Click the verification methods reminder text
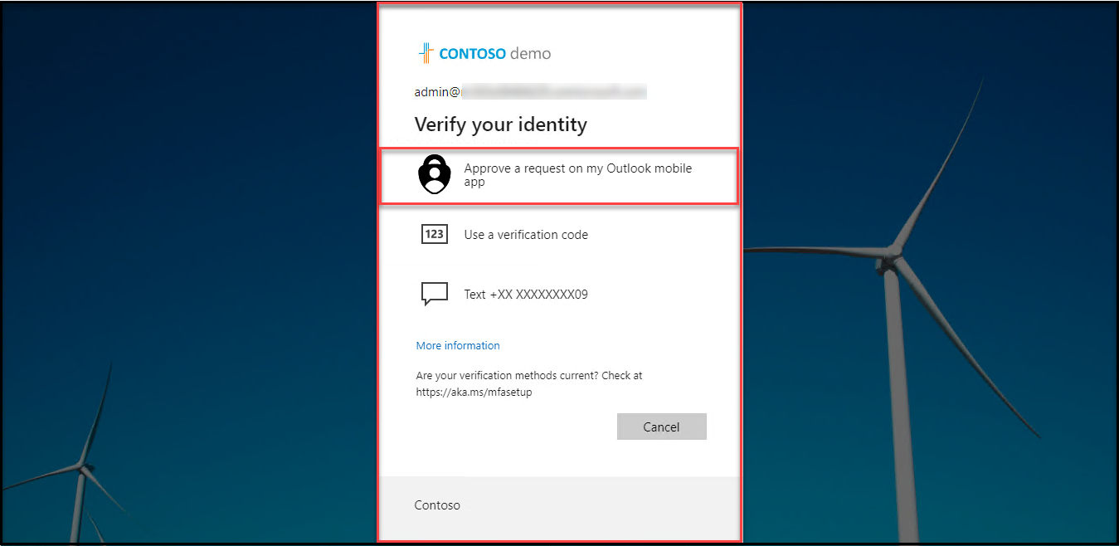This screenshot has height=546, width=1119. pos(529,375)
